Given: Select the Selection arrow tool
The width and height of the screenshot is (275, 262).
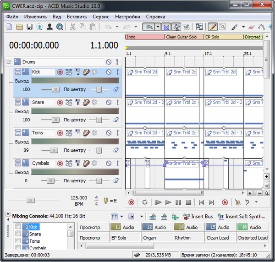Looking at the screenshot, I should [x=223, y=27].
